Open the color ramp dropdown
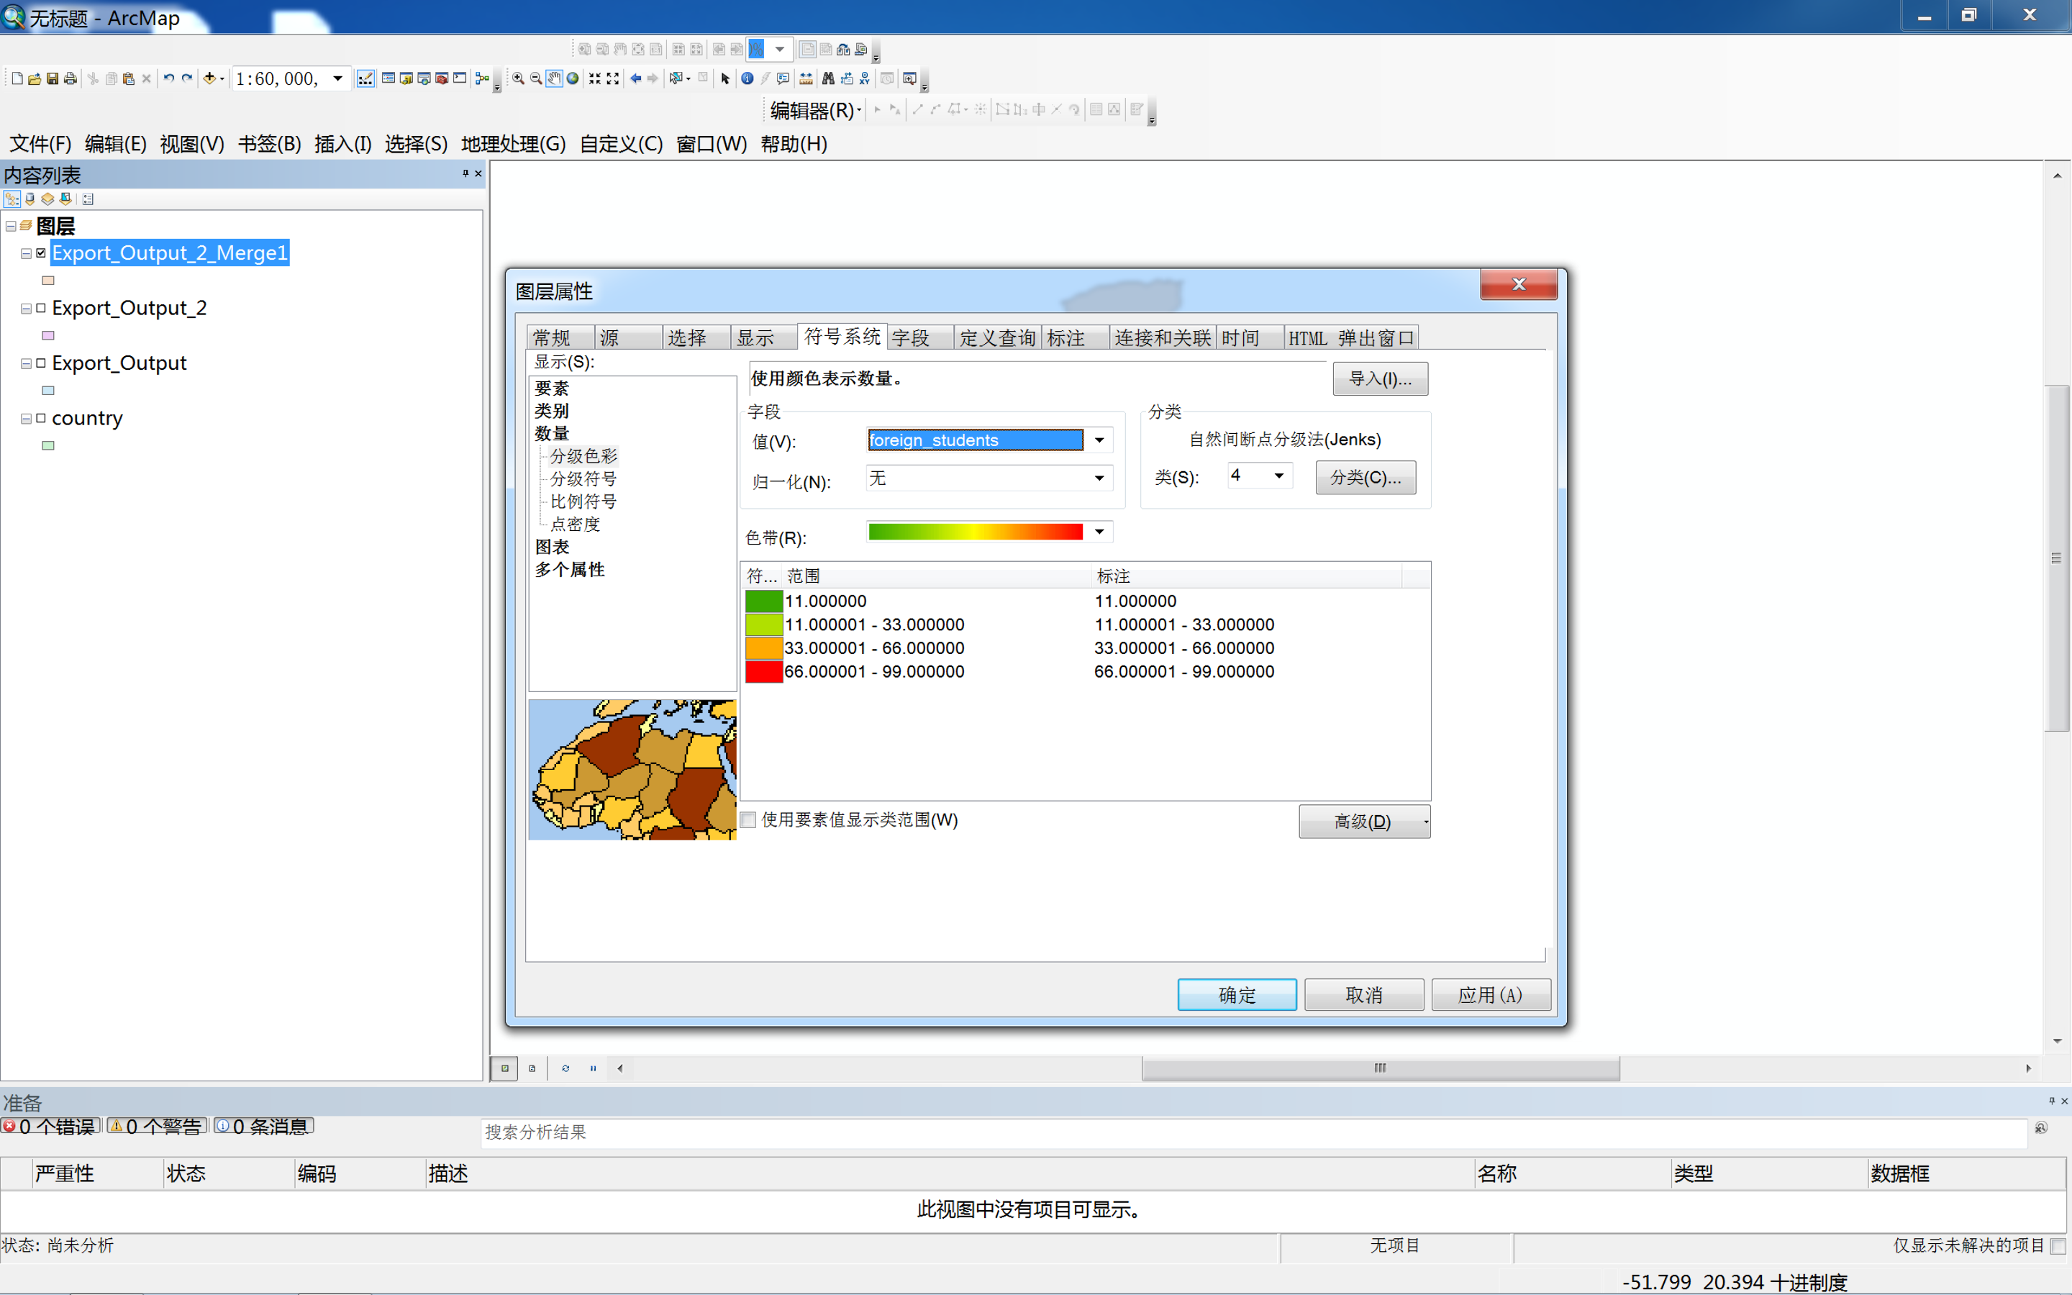This screenshot has height=1295, width=2072. [1099, 532]
